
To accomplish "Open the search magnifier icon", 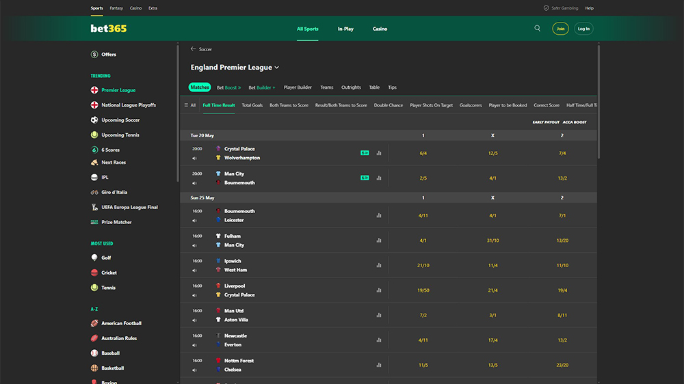I will (x=538, y=28).
